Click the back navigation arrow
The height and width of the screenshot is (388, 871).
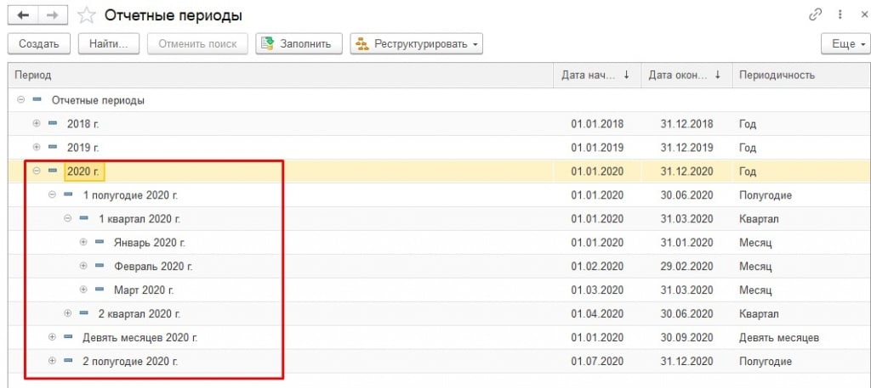[22, 15]
